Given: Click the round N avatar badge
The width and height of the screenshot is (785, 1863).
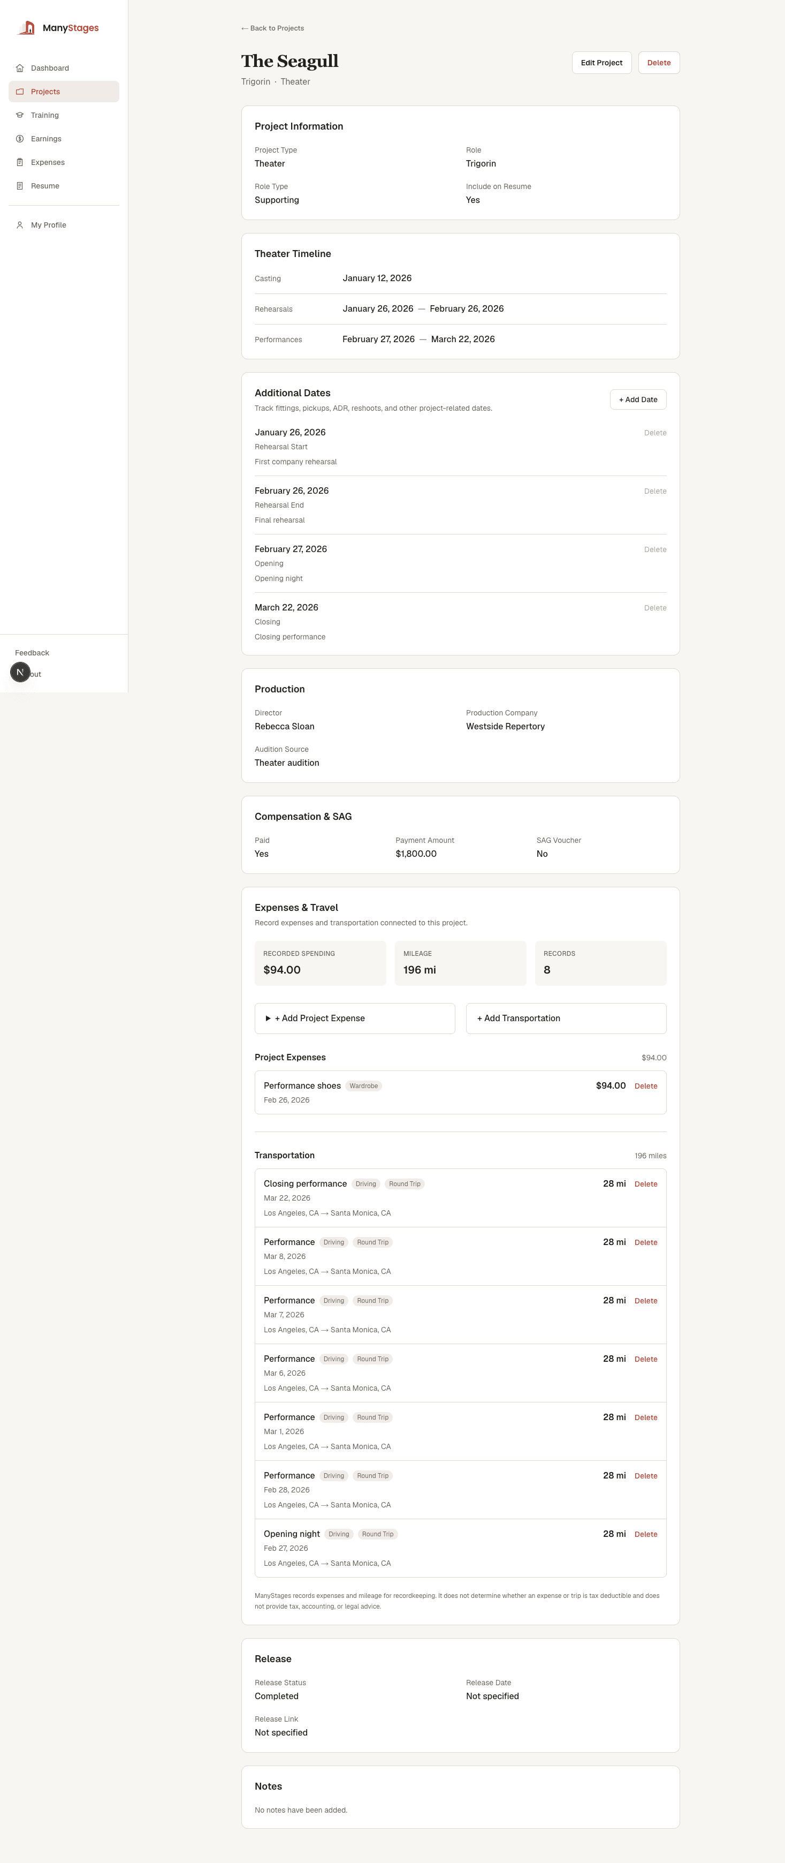Looking at the screenshot, I should click(x=20, y=672).
